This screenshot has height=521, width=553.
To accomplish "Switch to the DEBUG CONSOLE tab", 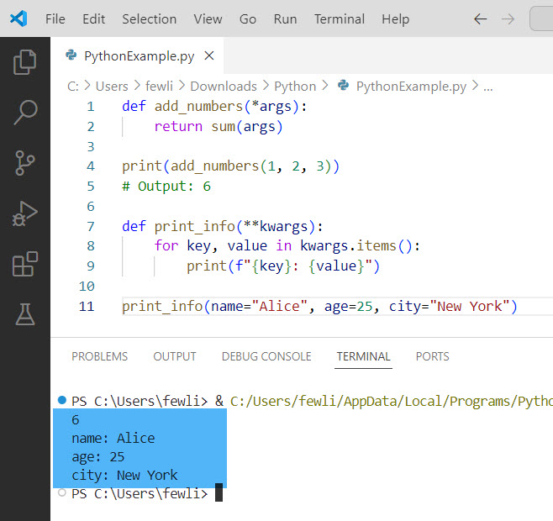I will [266, 356].
